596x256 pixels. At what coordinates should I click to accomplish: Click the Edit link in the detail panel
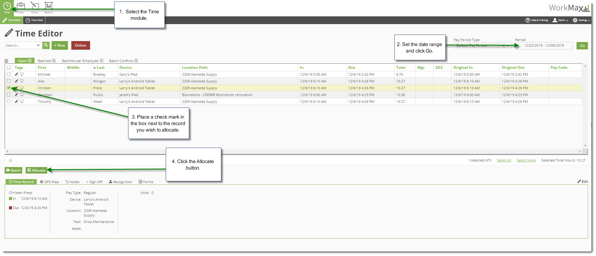[x=583, y=182]
